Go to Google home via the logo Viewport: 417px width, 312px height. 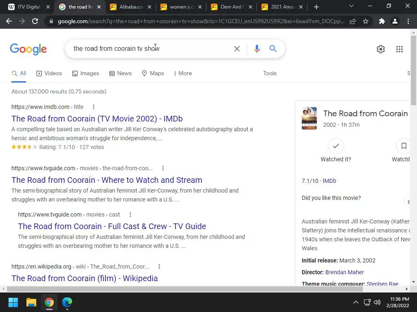pyautogui.click(x=28, y=49)
